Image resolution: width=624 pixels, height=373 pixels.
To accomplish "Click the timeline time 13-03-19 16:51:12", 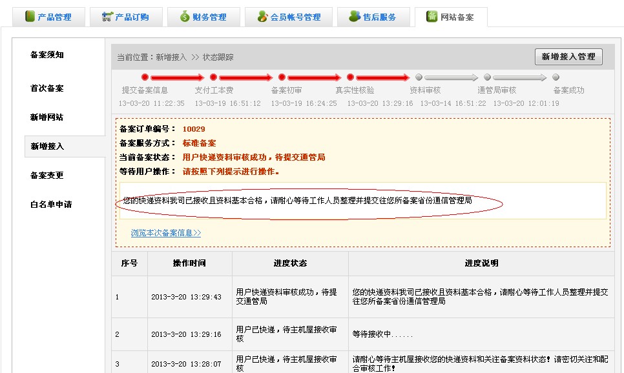I will click(x=227, y=103).
